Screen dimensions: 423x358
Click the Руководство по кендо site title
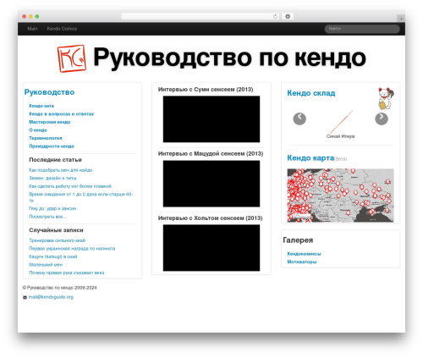[x=229, y=58]
